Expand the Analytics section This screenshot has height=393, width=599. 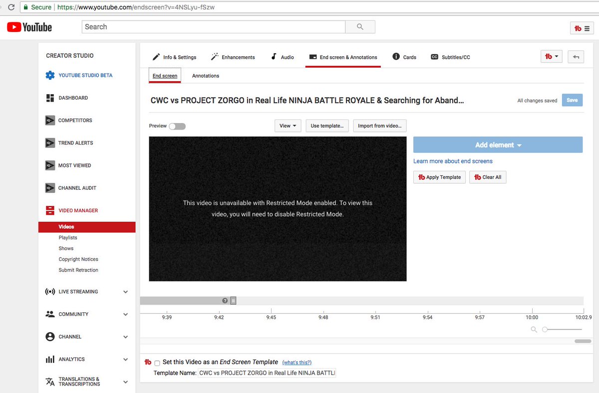[x=125, y=359]
